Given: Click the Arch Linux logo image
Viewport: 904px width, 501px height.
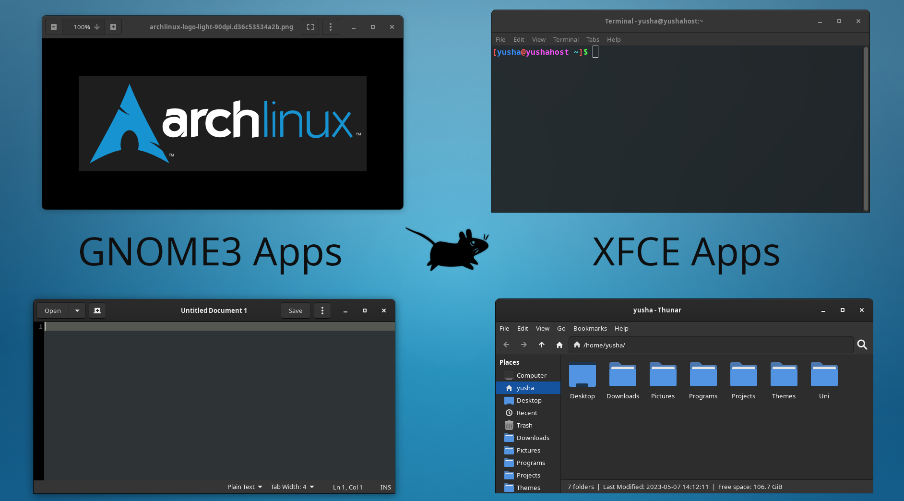Looking at the screenshot, I should (x=223, y=123).
